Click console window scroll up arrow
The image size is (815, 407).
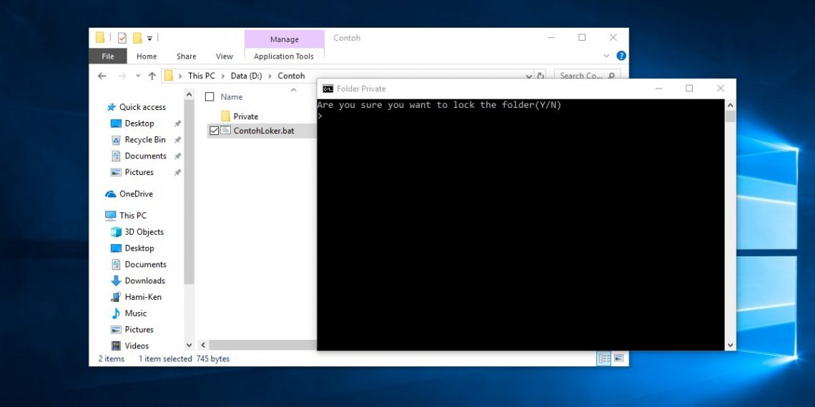point(730,105)
